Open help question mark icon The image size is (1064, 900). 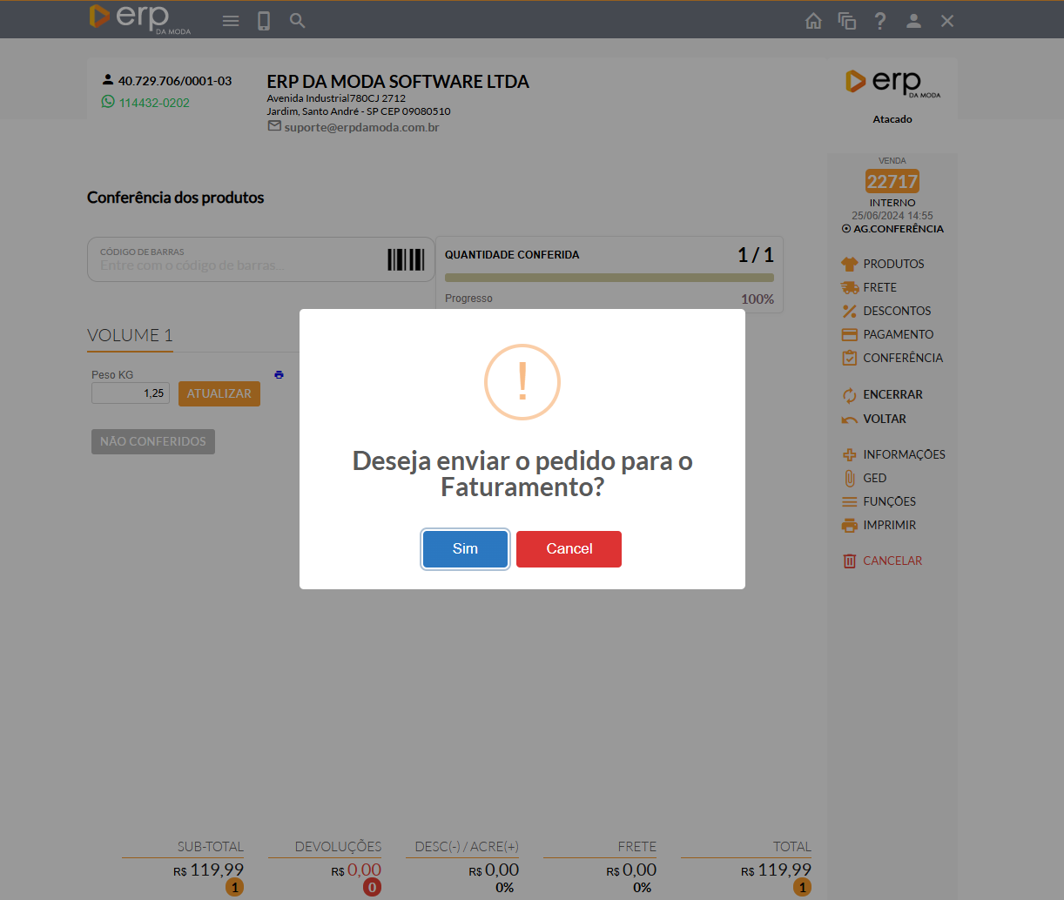(880, 21)
